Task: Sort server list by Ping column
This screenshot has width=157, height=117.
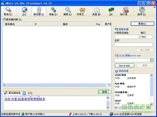Action: point(98,24)
